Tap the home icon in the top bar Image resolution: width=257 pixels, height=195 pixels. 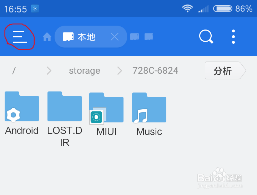click(47, 37)
